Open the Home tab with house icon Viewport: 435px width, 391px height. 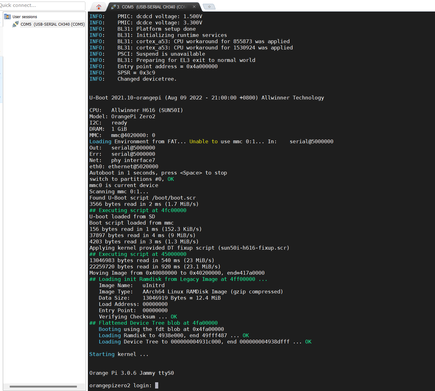[x=99, y=7]
